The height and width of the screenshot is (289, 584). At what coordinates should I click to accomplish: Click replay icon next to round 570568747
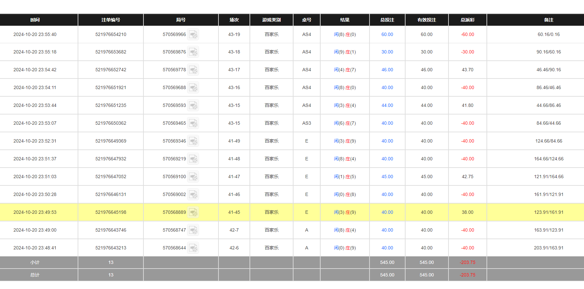tap(193, 230)
